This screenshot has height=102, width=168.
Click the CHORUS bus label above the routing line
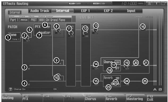pyautogui.click(x=138, y=17)
